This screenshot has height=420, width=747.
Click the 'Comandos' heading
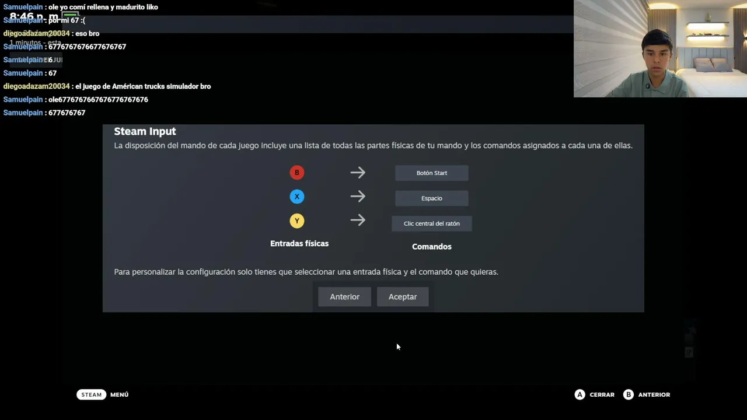432,247
